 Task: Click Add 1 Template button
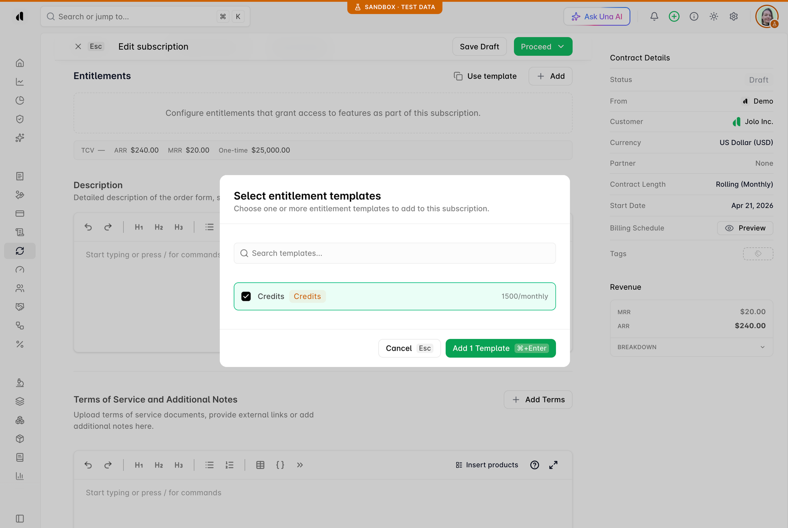tap(500, 348)
